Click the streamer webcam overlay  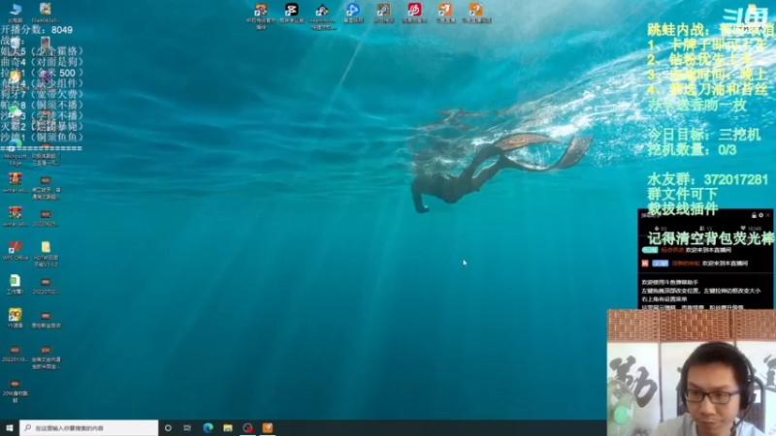pyautogui.click(x=692, y=373)
